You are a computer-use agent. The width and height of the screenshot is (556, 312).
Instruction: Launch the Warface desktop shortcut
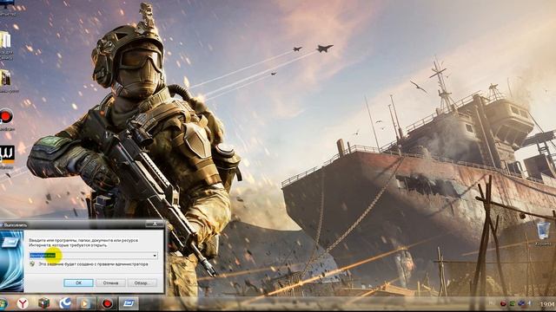point(7,154)
